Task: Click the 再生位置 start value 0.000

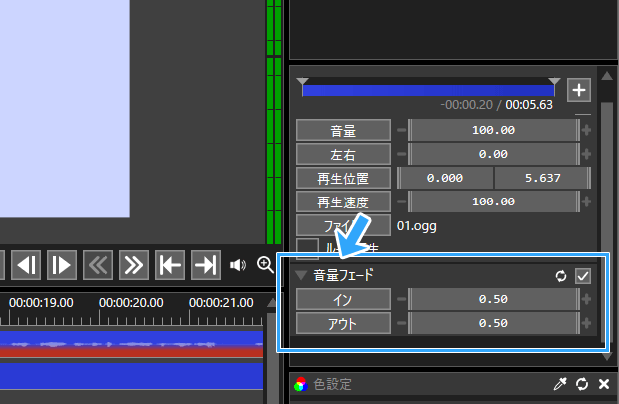Action: pos(445,178)
